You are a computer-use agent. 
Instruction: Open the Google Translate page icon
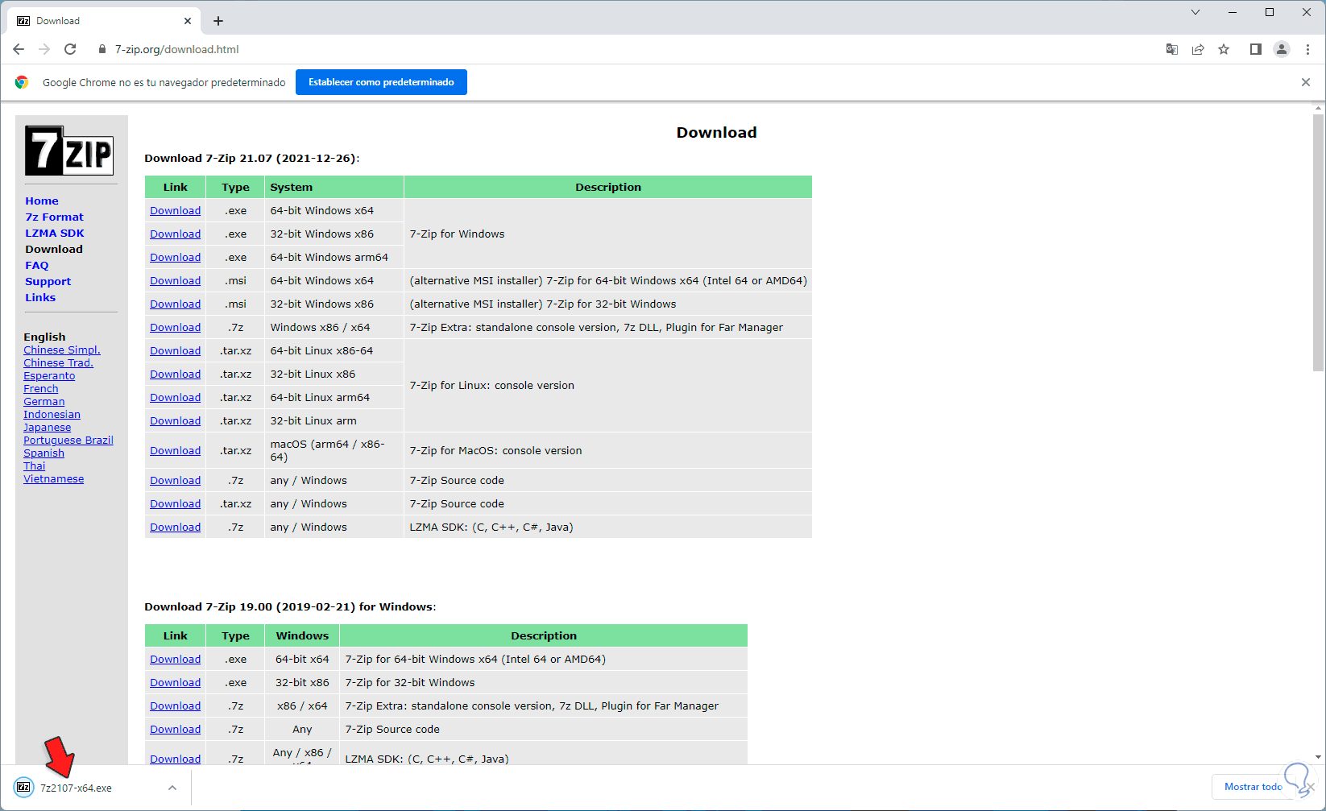[x=1172, y=49]
